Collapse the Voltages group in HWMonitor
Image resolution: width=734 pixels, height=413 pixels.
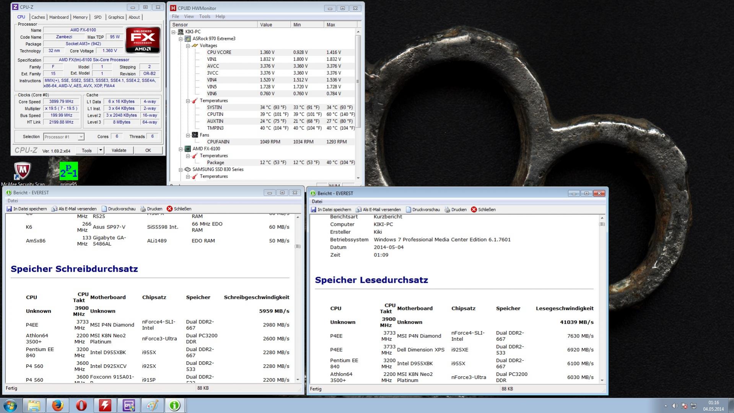[188, 46]
